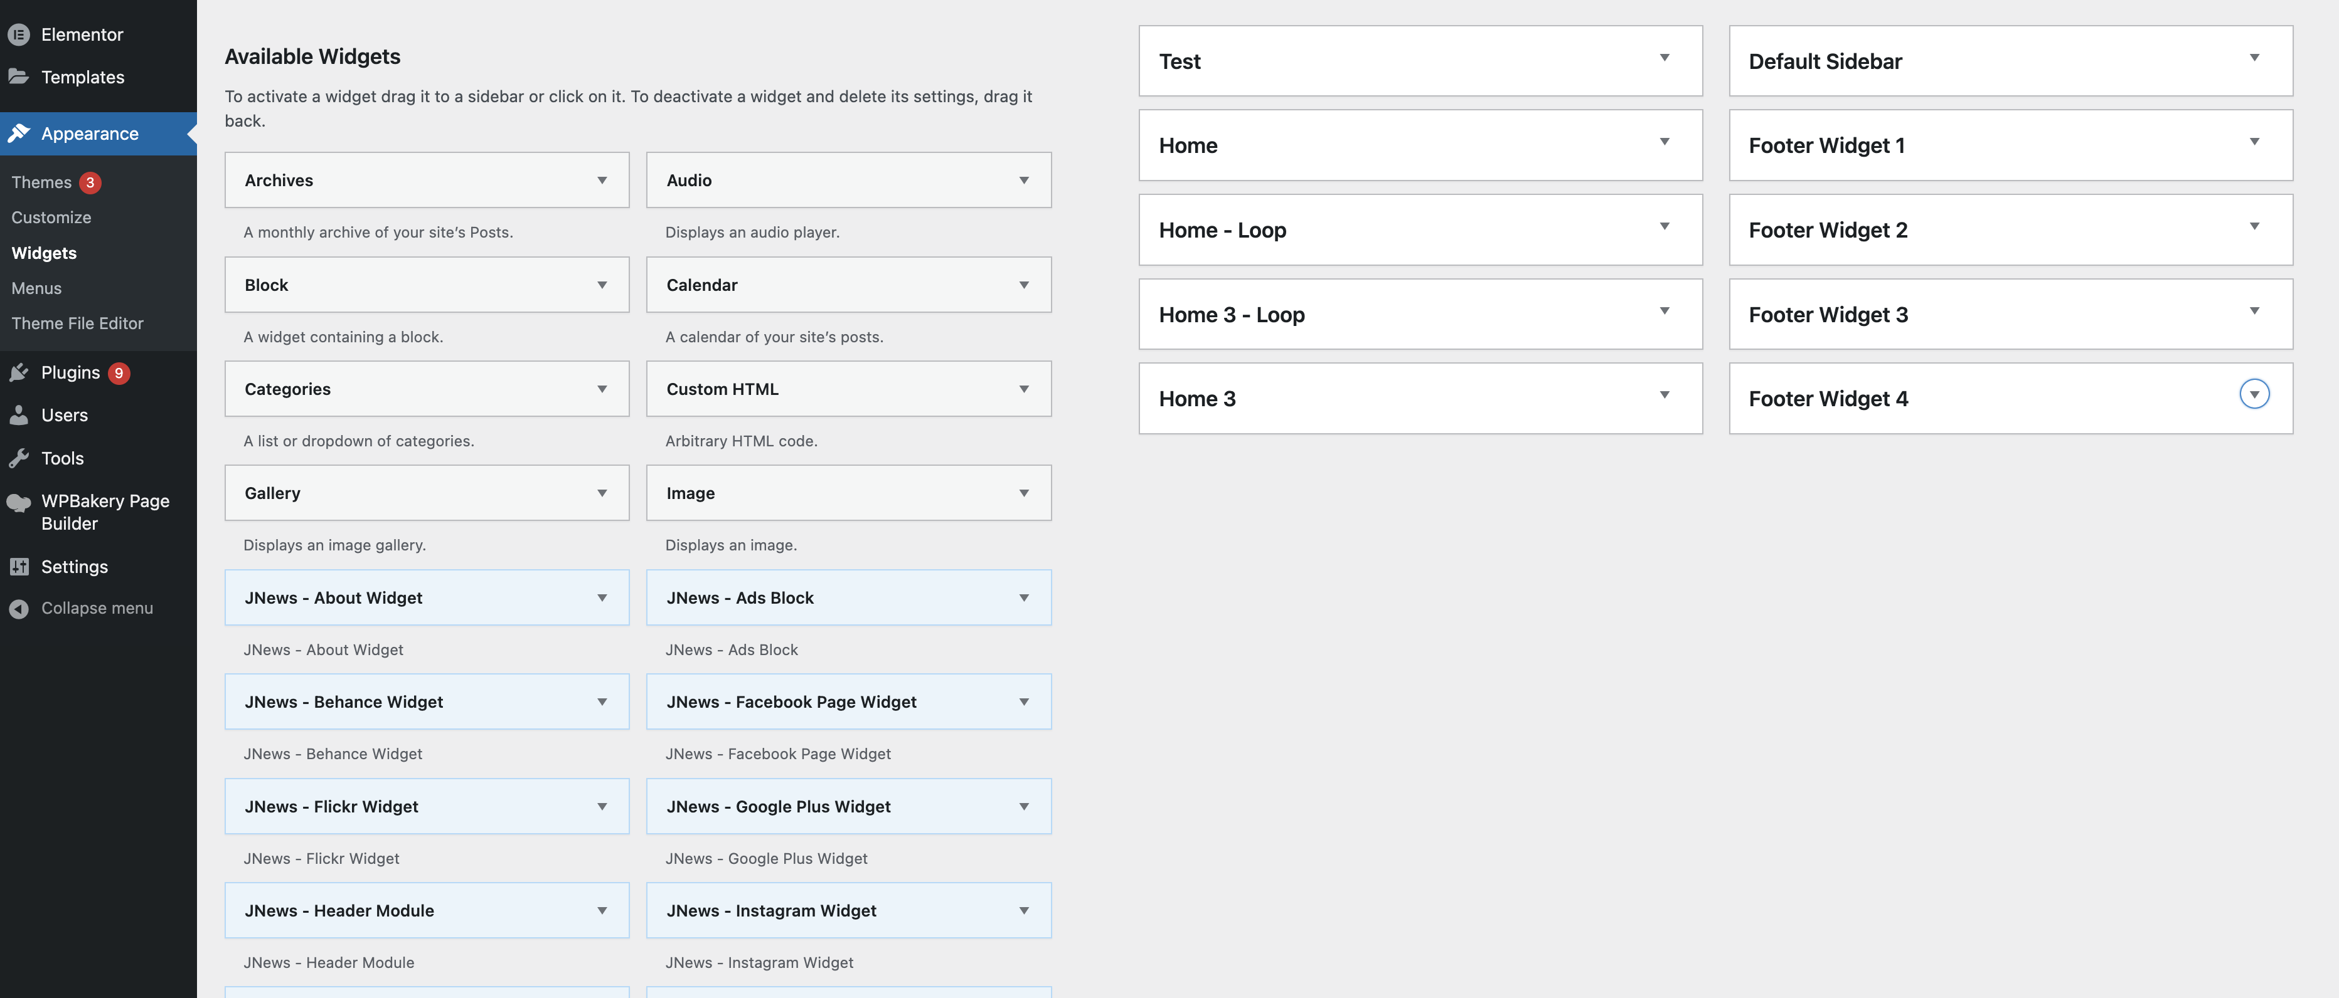Click the Elementor logo icon

click(x=19, y=34)
